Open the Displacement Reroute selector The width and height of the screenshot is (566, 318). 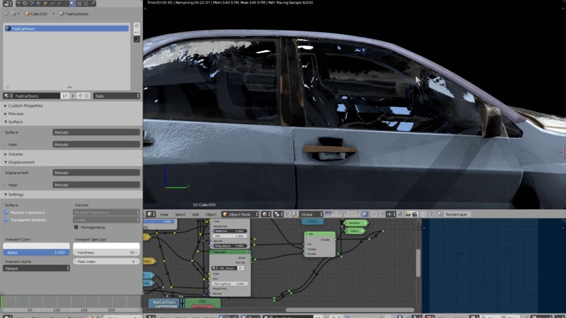(x=96, y=173)
